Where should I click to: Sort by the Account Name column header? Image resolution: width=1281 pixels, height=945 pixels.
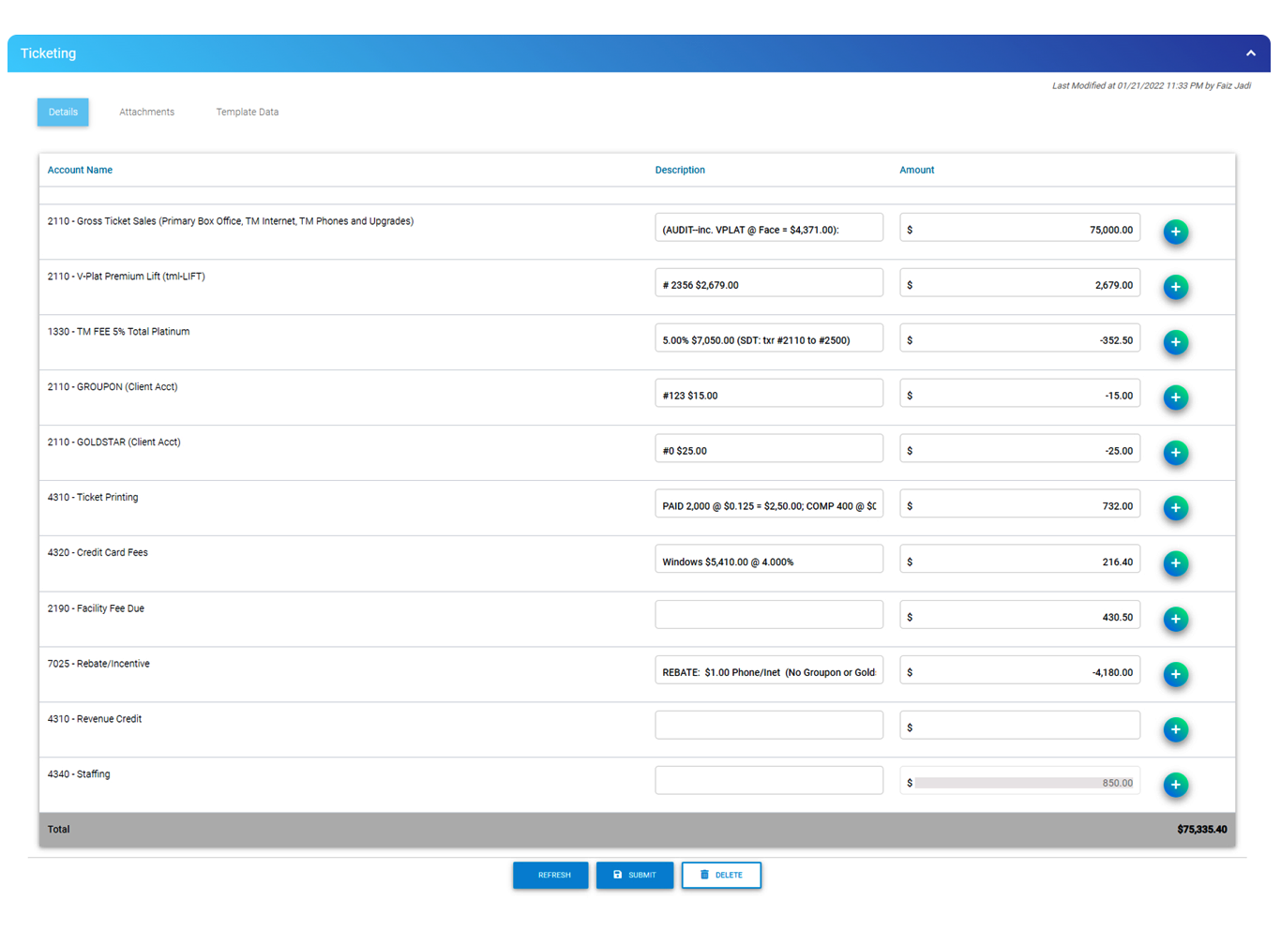(x=80, y=170)
